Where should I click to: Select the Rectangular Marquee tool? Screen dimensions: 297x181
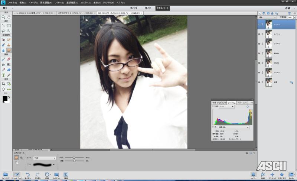9,26
